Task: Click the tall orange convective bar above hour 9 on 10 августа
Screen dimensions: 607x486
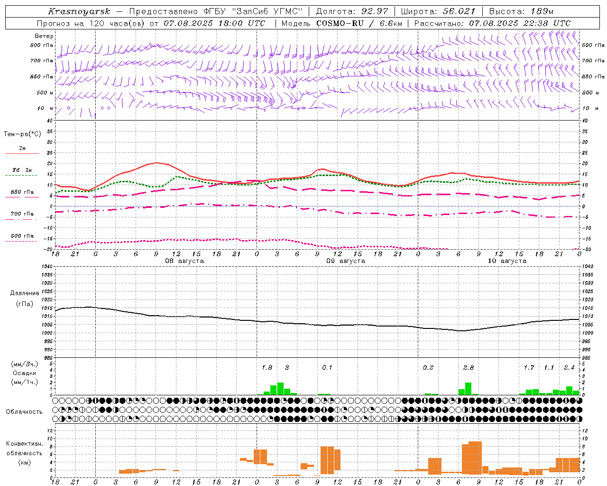Action: (x=475, y=458)
